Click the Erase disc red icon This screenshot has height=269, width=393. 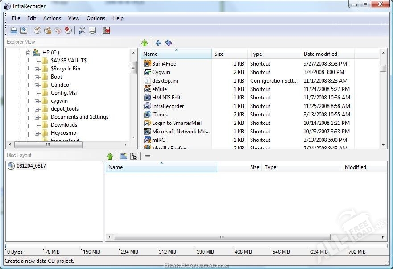coord(68,30)
